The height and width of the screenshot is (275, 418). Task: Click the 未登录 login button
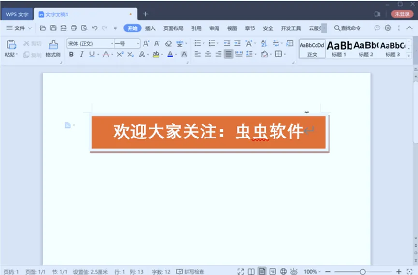[x=402, y=14]
